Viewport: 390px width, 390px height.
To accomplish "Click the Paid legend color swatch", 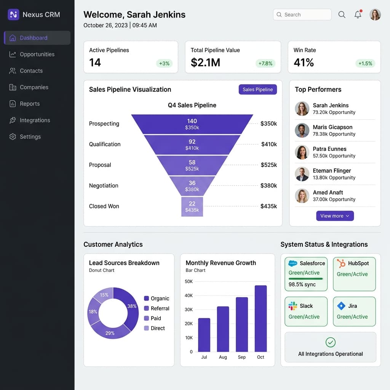I will pyautogui.click(x=147, y=318).
